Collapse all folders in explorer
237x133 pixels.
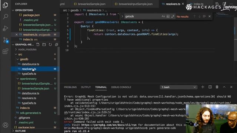coord(56,44)
